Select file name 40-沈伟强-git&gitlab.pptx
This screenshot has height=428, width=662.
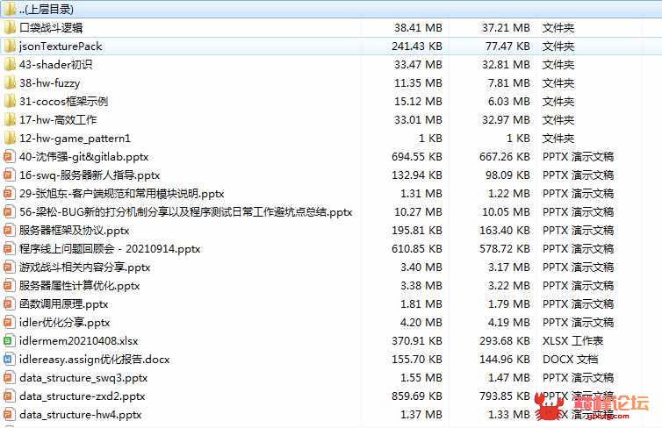point(83,157)
